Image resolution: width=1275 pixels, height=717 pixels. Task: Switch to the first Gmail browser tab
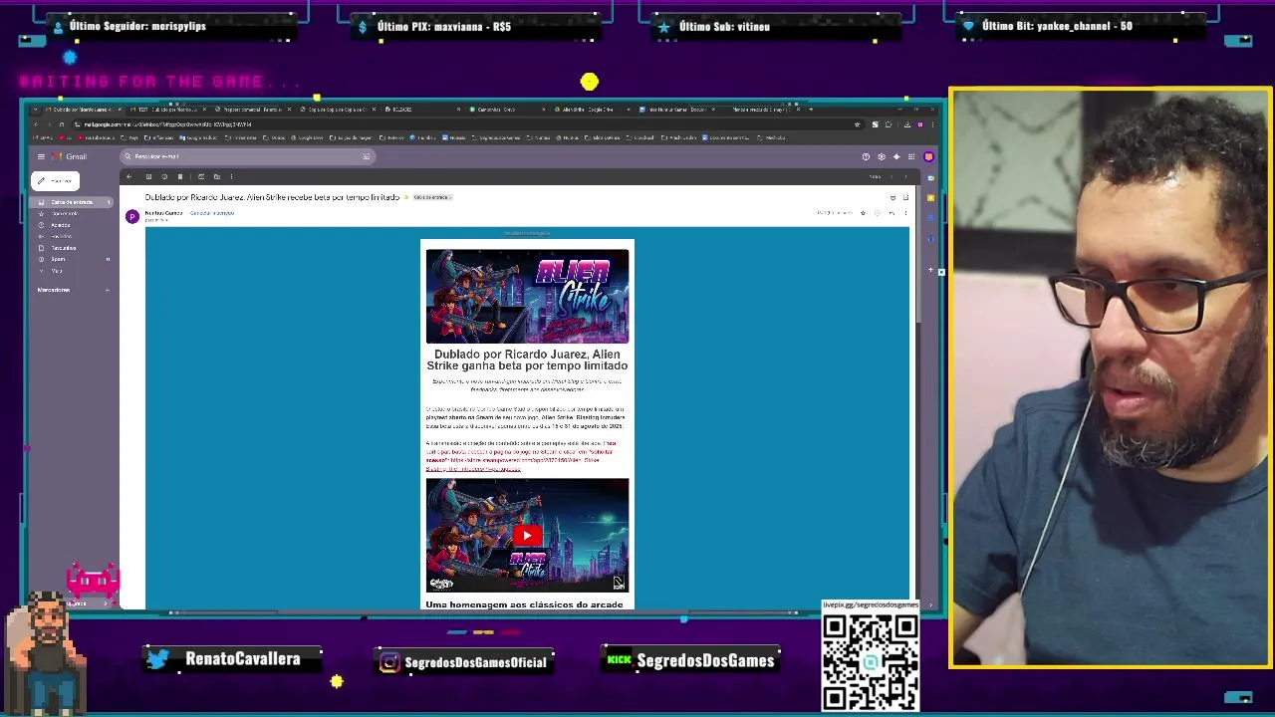[84, 110]
